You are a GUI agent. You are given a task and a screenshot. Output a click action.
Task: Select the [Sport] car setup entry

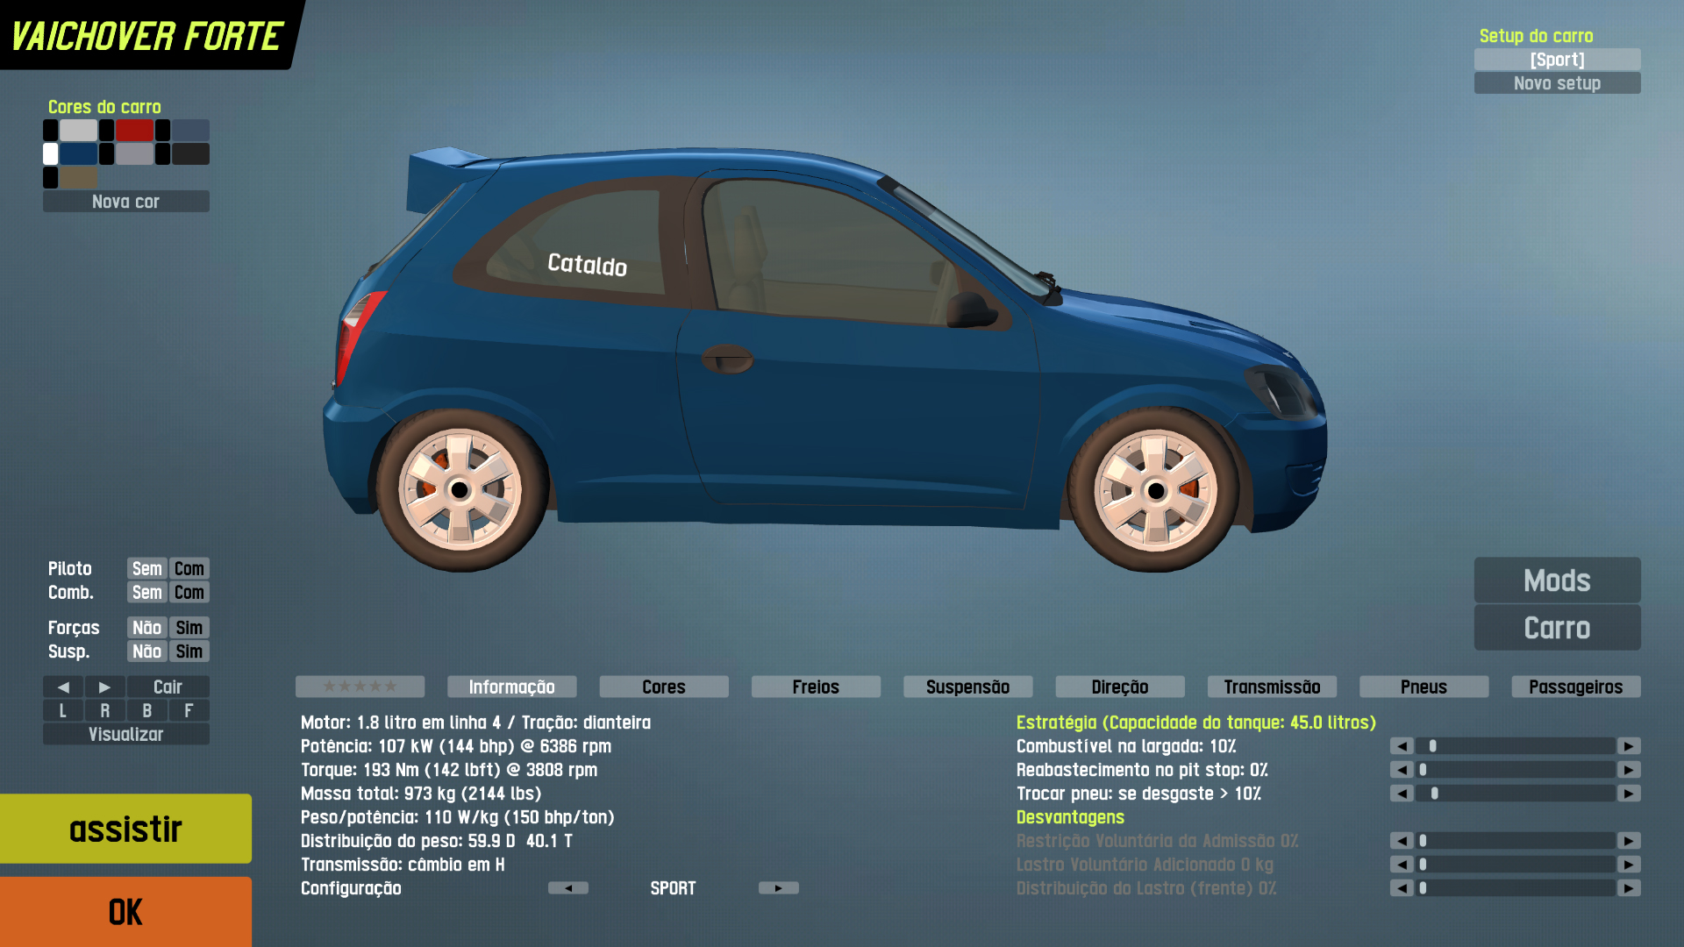tap(1557, 60)
